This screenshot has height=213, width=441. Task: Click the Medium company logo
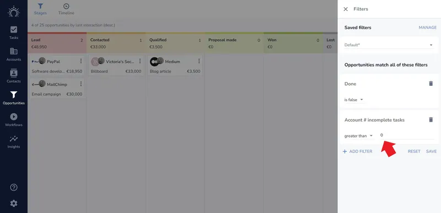[154, 62]
